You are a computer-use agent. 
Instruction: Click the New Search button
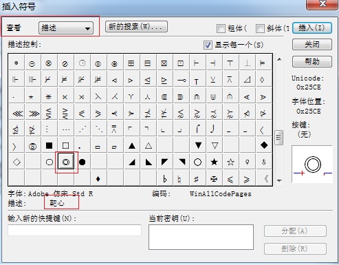click(x=136, y=27)
